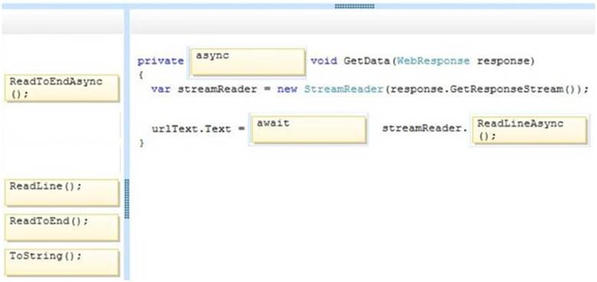Screen dimensions: 597x282
Task: Click the GetData method name
Action: point(368,61)
